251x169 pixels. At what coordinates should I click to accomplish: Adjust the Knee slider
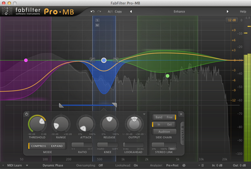pyautogui.click(x=107, y=145)
